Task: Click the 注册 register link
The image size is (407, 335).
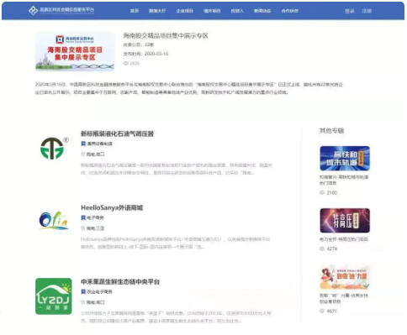Action: point(367,11)
